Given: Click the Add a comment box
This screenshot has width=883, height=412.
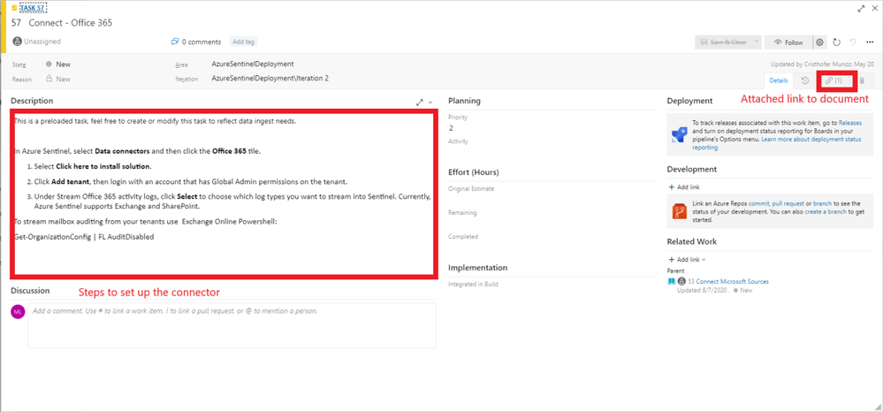Looking at the screenshot, I should tap(232, 325).
